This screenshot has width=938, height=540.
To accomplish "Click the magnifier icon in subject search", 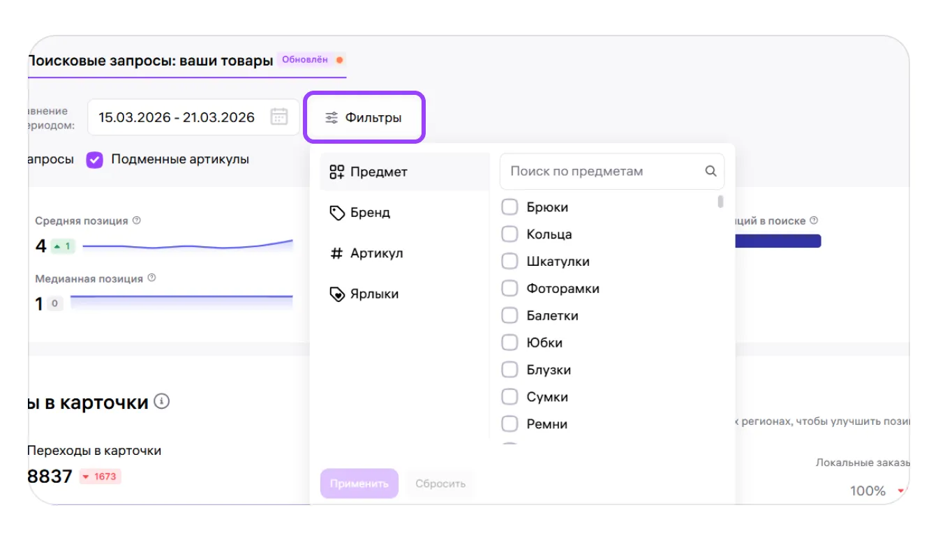I will click(710, 172).
